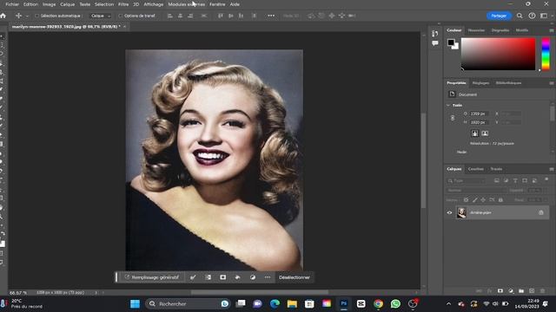
Task: Create new adjustment layer at Layers panel bottom
Action: tap(511, 291)
